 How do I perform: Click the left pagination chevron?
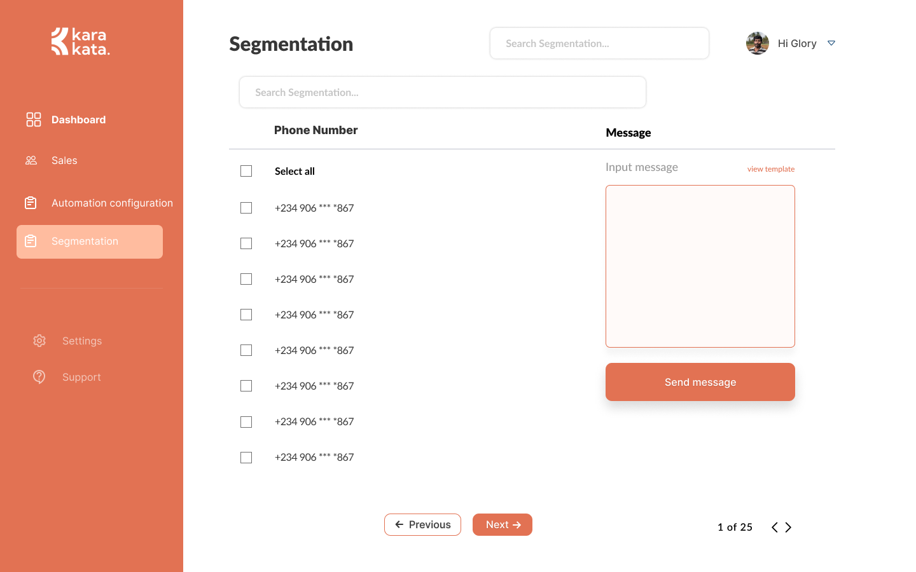[x=774, y=527]
